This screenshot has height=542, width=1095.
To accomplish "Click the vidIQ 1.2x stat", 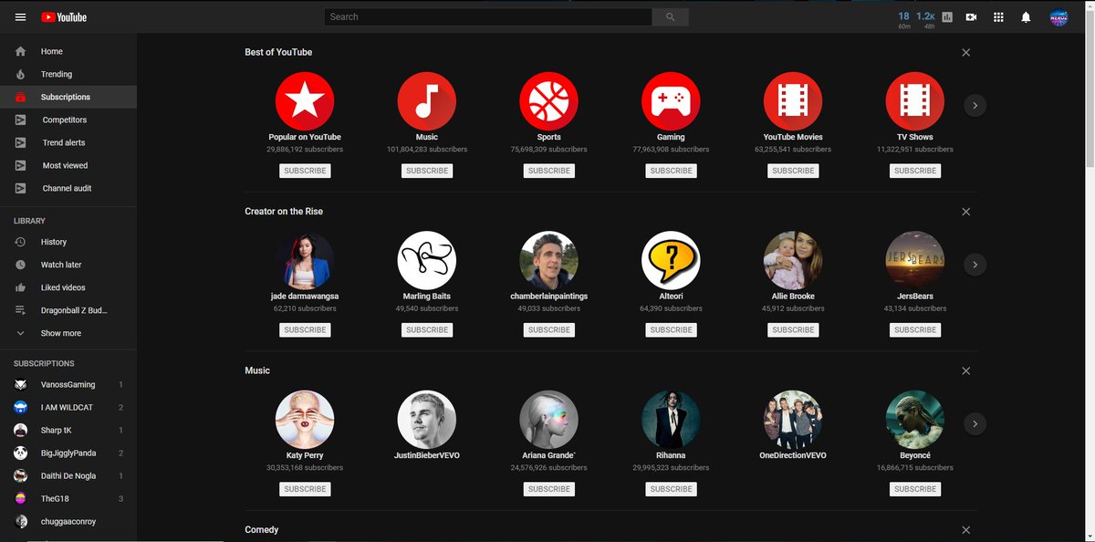I will pyautogui.click(x=926, y=19).
